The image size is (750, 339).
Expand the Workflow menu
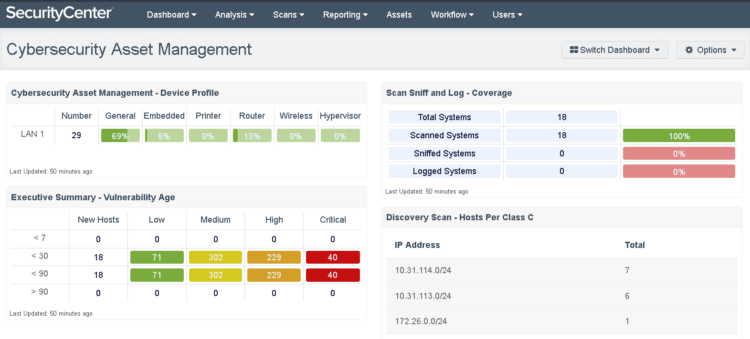click(x=452, y=15)
